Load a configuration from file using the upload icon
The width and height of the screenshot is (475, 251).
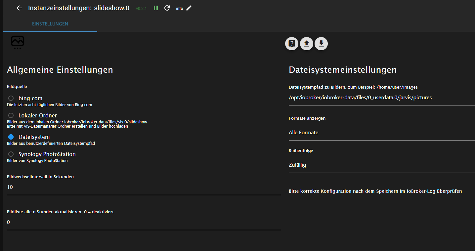[x=307, y=44]
